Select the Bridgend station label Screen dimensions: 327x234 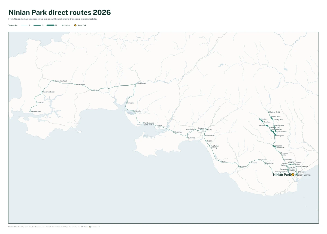pos(244,166)
